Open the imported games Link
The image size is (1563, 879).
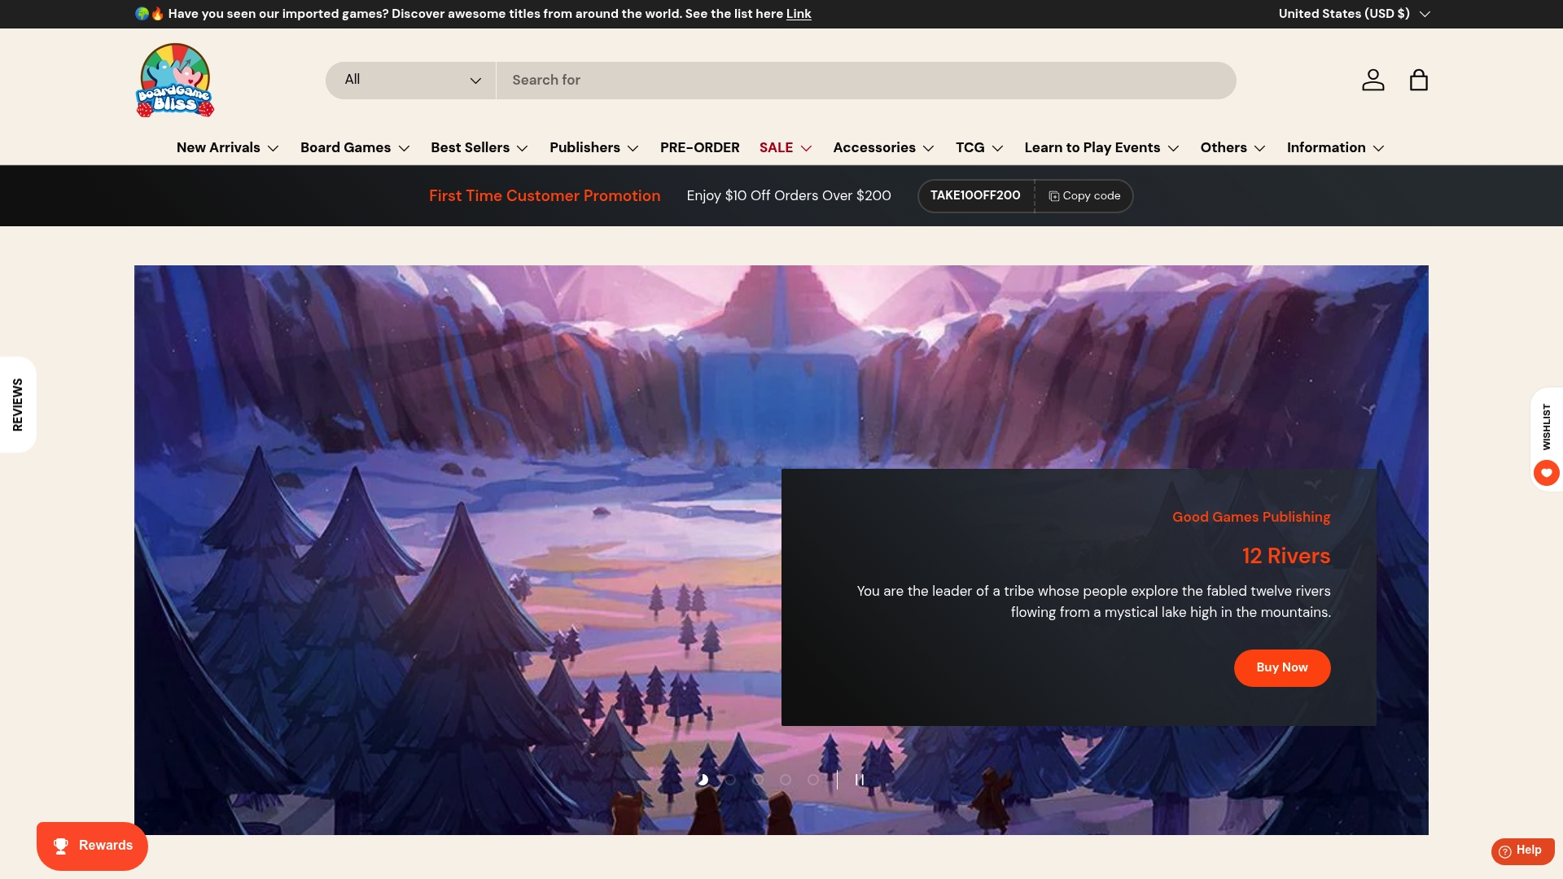point(798,14)
